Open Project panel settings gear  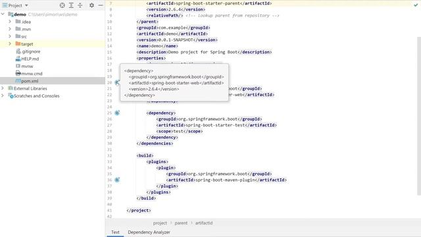(x=91, y=5)
